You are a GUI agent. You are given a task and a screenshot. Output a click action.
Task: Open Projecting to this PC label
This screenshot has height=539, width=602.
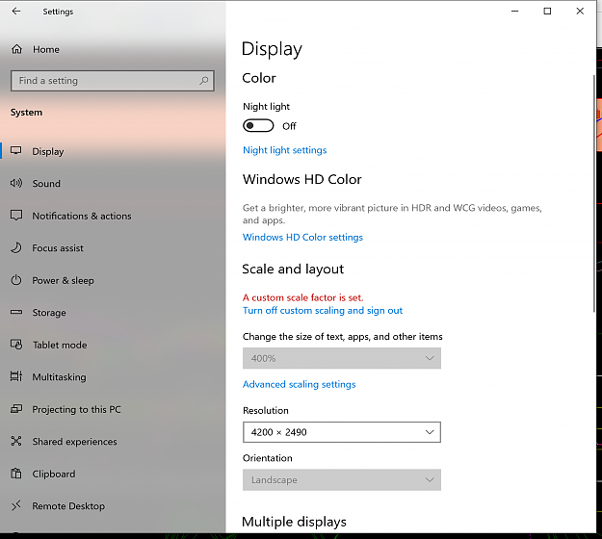pos(76,409)
